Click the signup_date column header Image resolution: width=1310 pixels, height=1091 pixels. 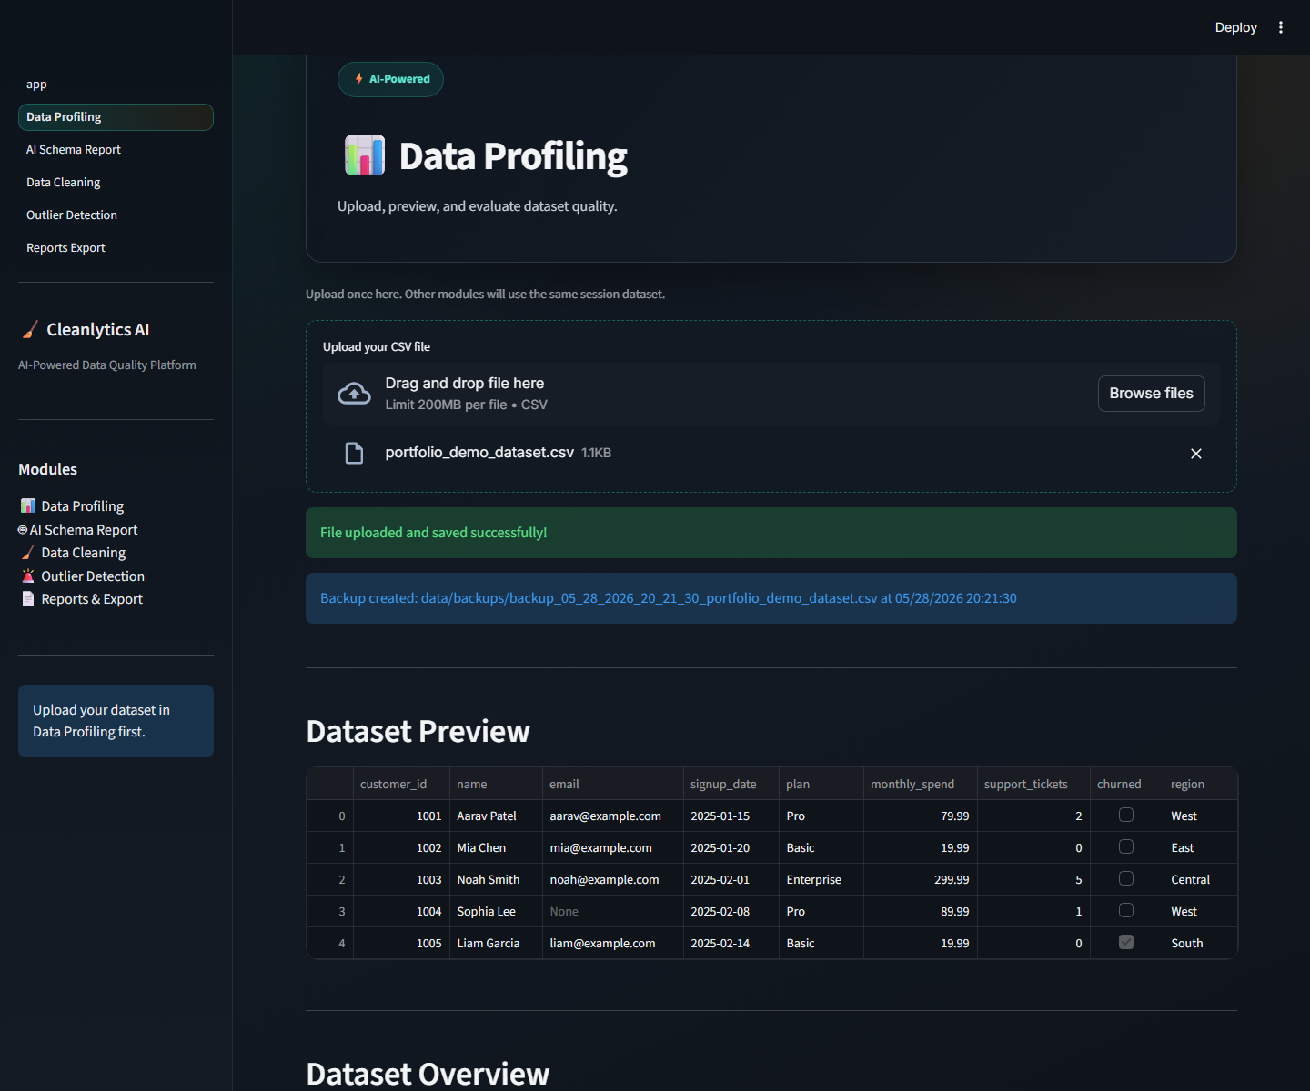pos(731,784)
